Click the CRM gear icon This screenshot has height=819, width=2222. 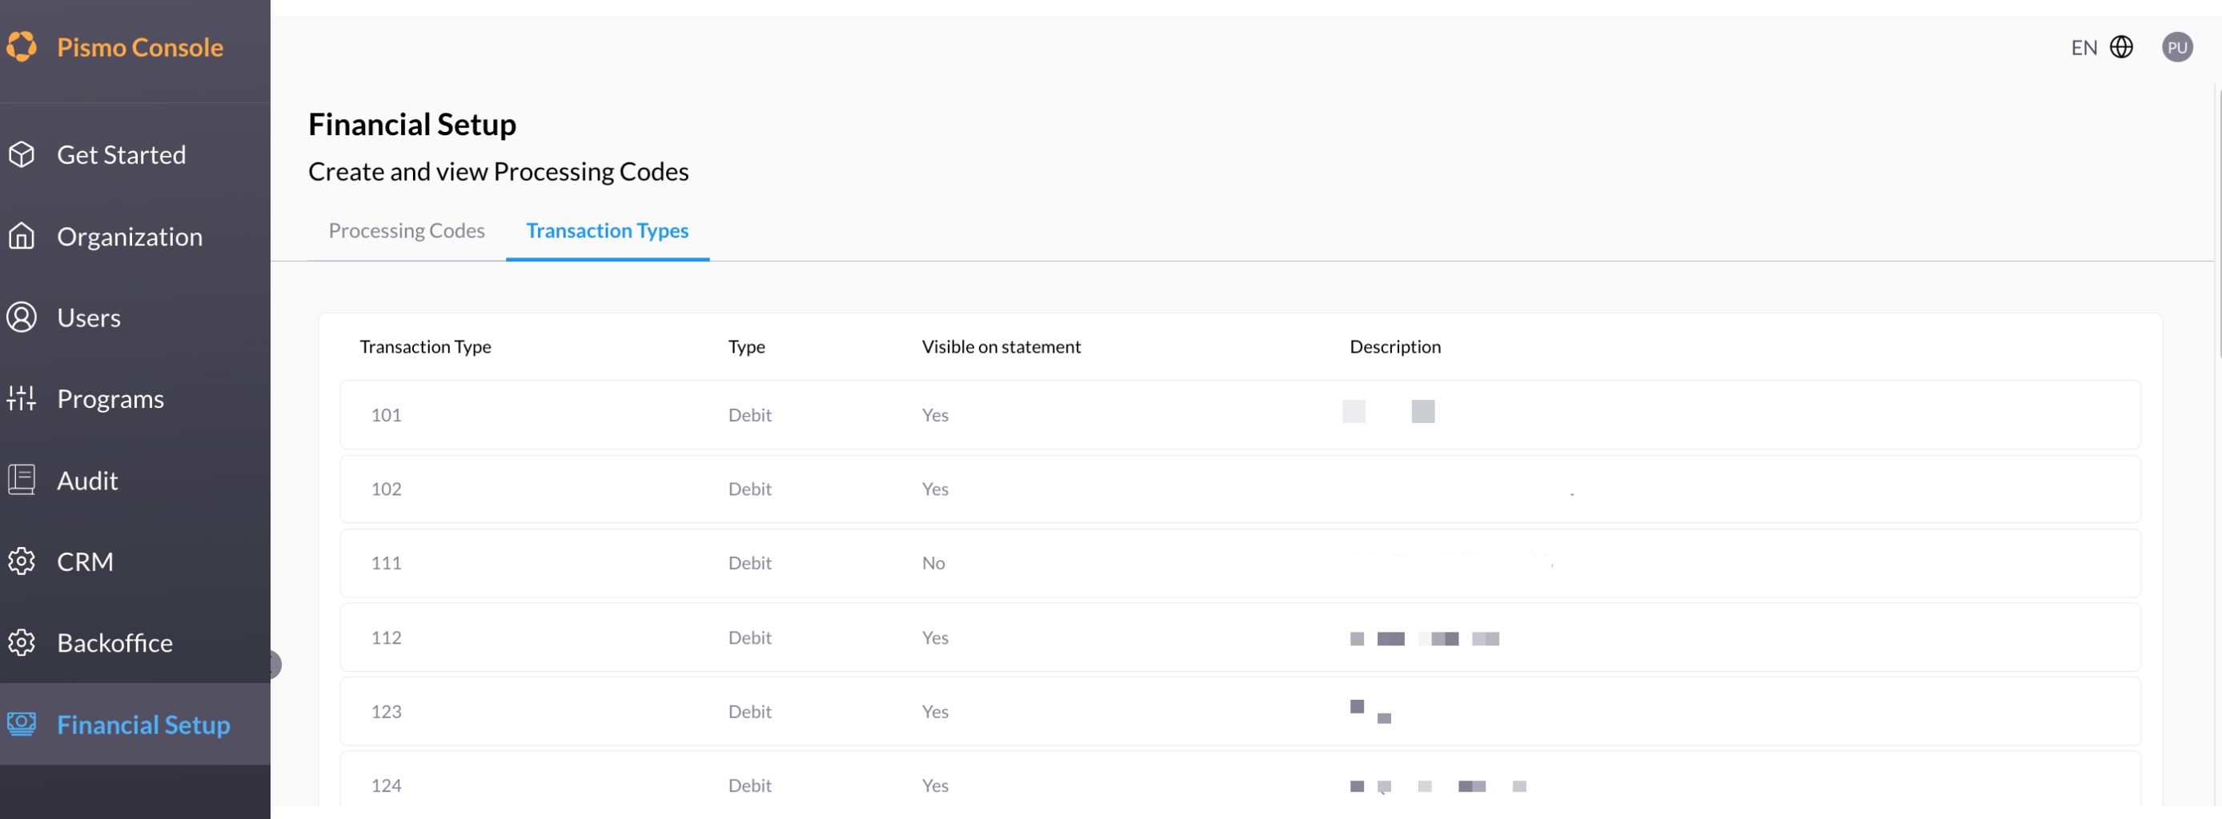22,561
